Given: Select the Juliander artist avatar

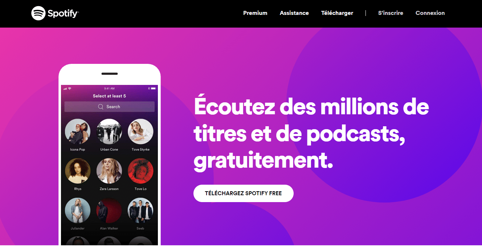Looking at the screenshot, I should [x=78, y=210].
